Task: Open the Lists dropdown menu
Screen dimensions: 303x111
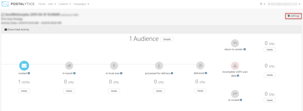Action: tap(52, 4)
